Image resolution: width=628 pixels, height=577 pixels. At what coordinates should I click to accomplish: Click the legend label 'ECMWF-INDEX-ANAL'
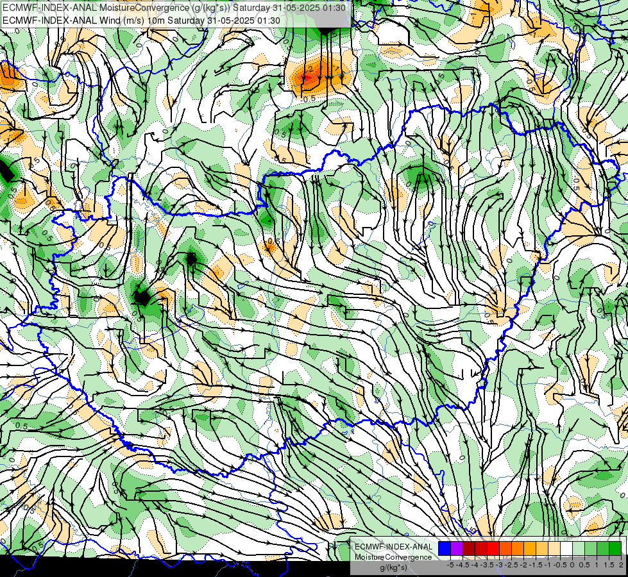pos(394,547)
